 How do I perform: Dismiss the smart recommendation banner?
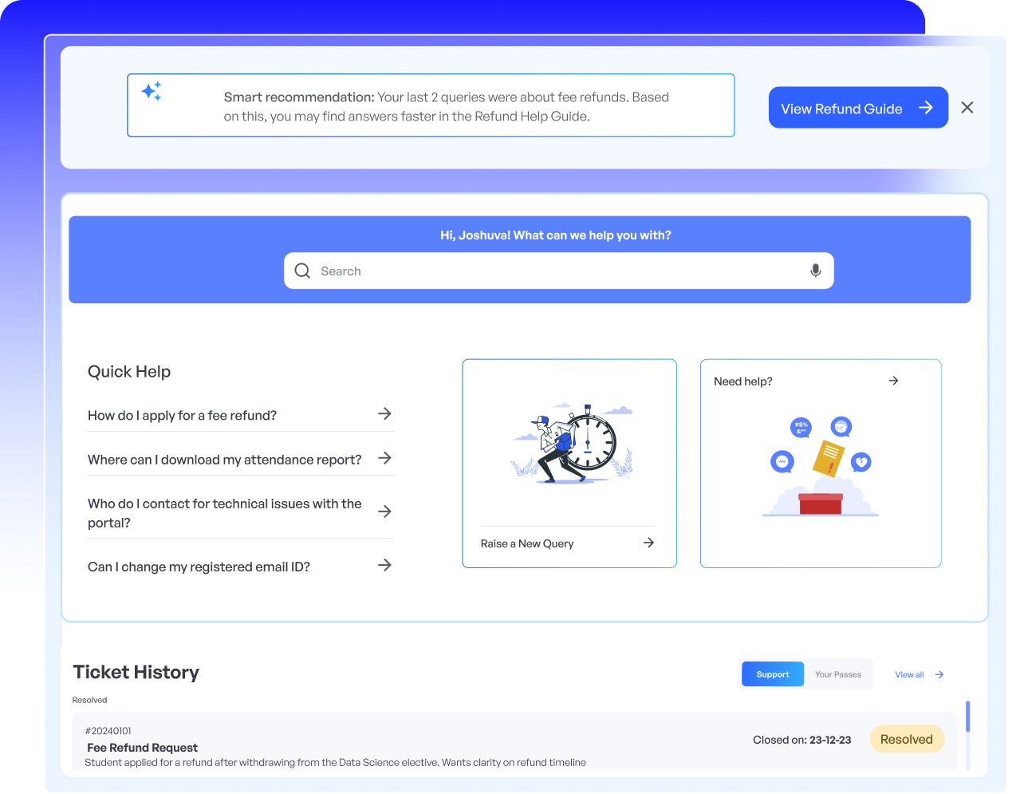click(967, 108)
